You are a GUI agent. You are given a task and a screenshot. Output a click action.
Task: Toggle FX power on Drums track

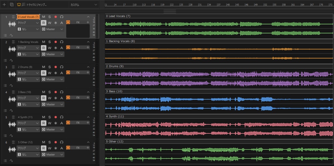68,72
